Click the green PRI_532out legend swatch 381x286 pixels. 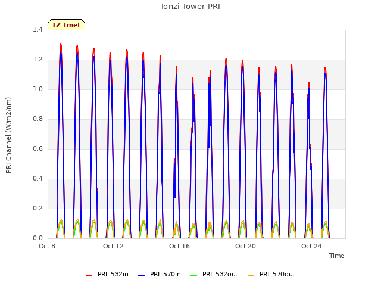point(194,275)
